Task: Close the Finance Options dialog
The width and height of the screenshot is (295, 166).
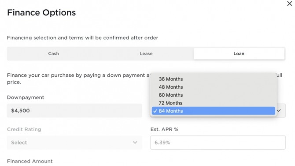Action: click(290, 4)
